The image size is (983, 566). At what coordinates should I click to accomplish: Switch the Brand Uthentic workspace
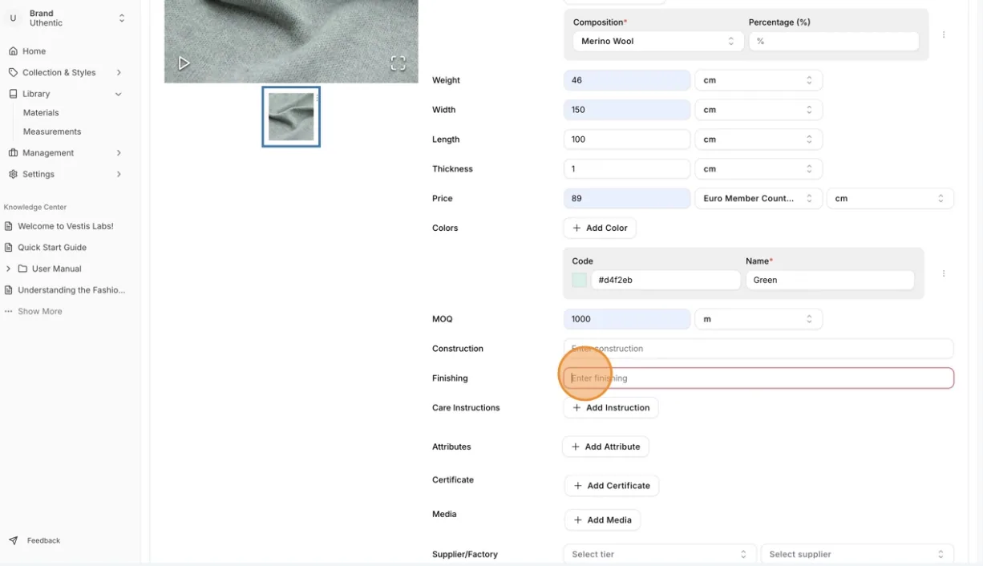coord(67,18)
